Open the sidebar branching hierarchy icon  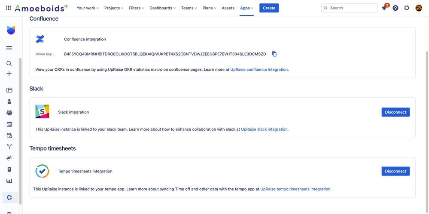(x=9, y=147)
